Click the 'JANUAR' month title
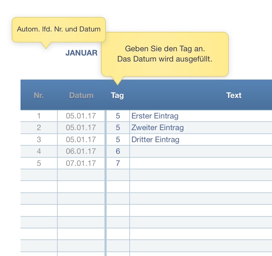This screenshot has width=272, height=256. click(x=81, y=53)
